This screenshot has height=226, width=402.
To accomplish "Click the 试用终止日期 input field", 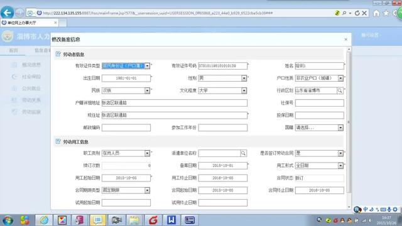I will point(223,202).
